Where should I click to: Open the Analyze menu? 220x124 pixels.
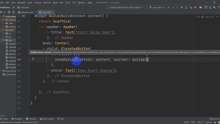[x=38, y=2]
